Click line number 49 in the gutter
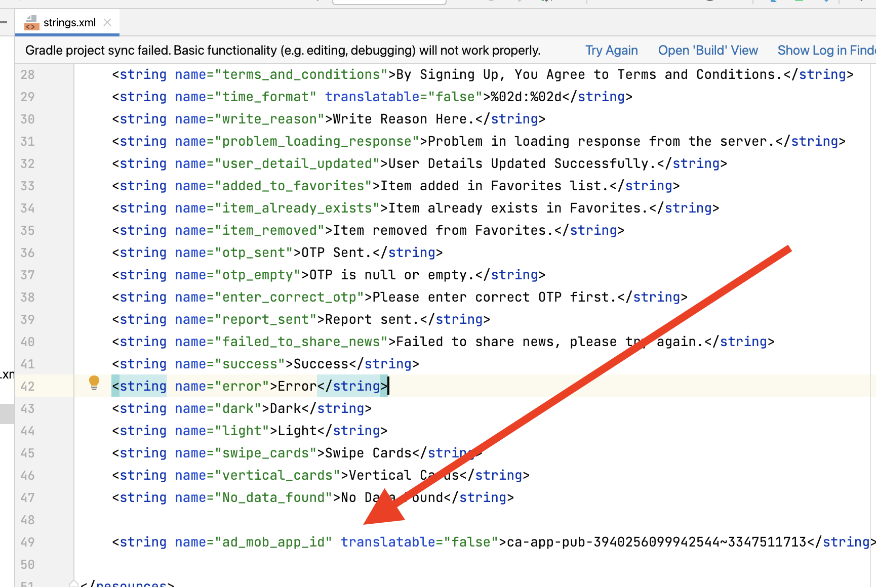The height and width of the screenshot is (587, 876). (28, 542)
